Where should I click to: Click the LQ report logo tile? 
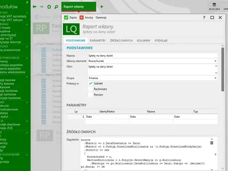(71, 29)
